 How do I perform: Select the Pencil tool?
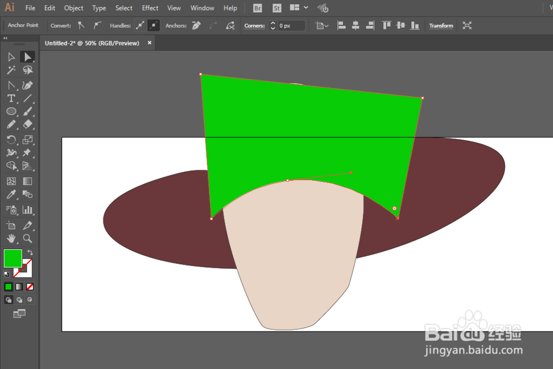[11, 124]
